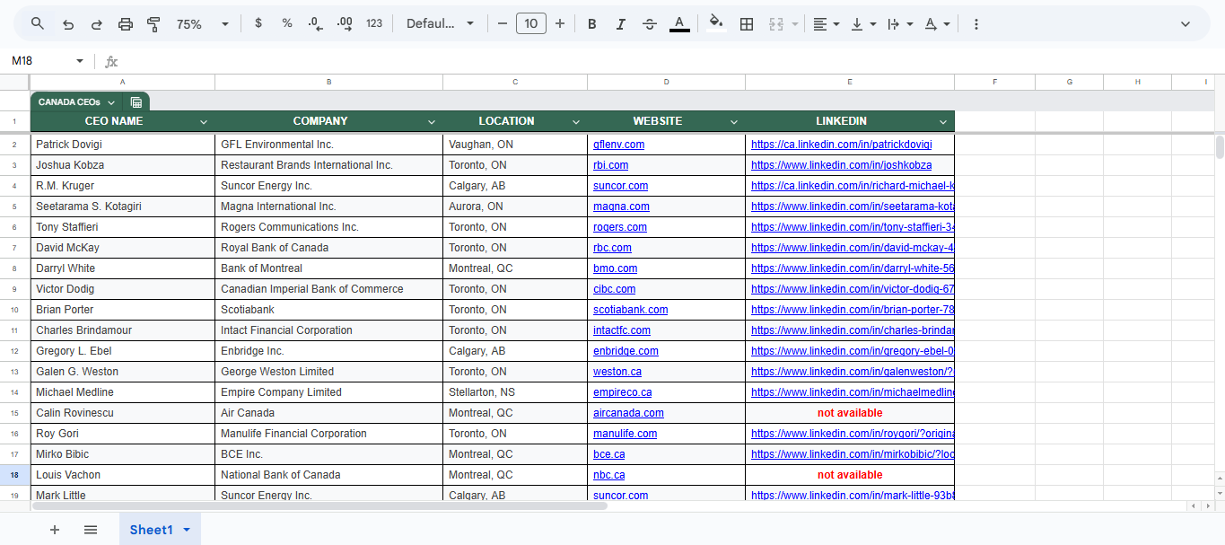Open the vertical align dropdown
This screenshot has height=545, width=1225.
click(x=862, y=24)
